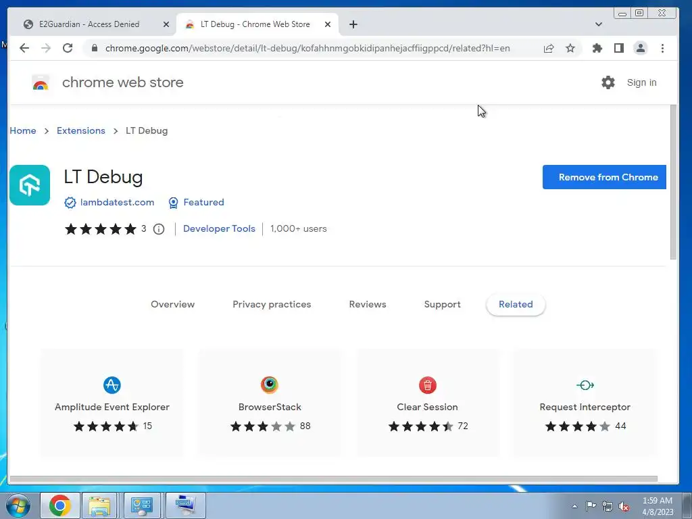The image size is (692, 519).
Task: Open Chrome's three-dot menu
Action: pos(662,48)
